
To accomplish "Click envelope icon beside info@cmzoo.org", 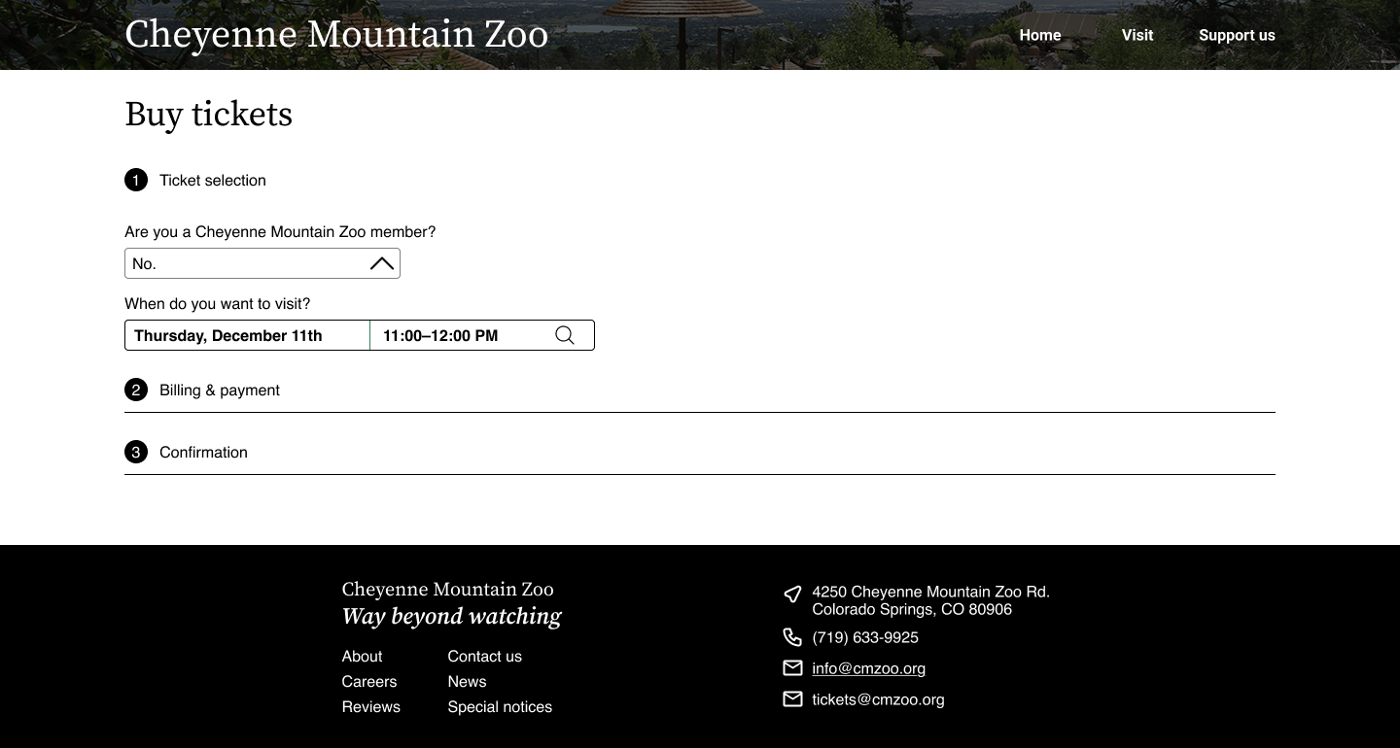I will pyautogui.click(x=792, y=668).
